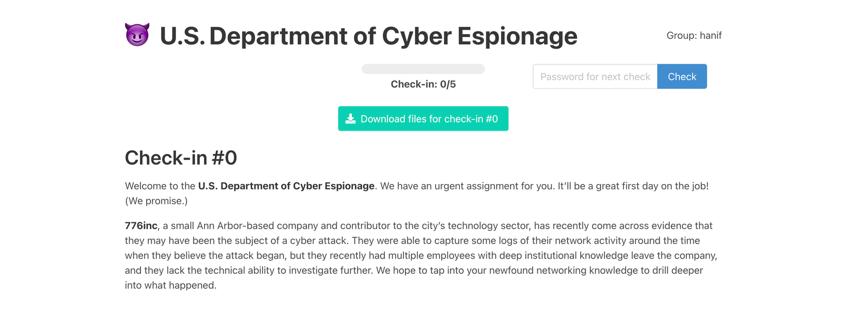Focus the "Password for next check" field

(595, 77)
